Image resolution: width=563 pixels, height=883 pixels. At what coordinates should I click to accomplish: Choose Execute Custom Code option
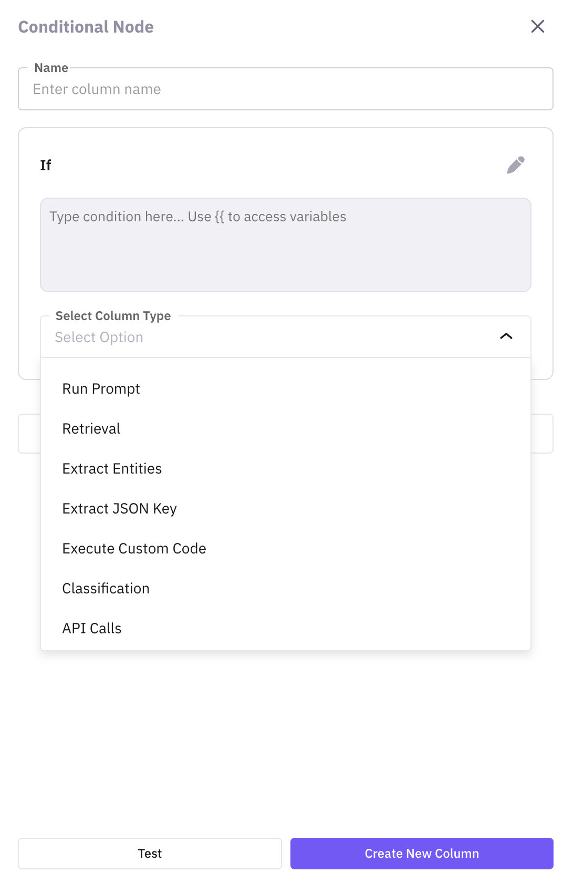pos(134,549)
